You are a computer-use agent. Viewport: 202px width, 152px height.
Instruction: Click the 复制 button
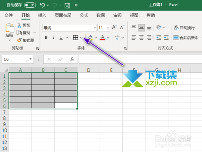coord(23,33)
